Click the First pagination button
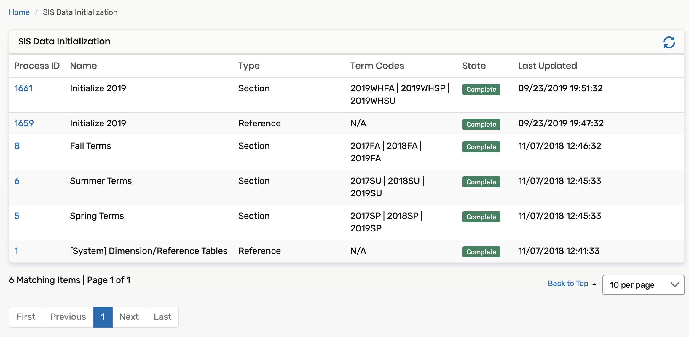The width and height of the screenshot is (689, 337). [26, 317]
